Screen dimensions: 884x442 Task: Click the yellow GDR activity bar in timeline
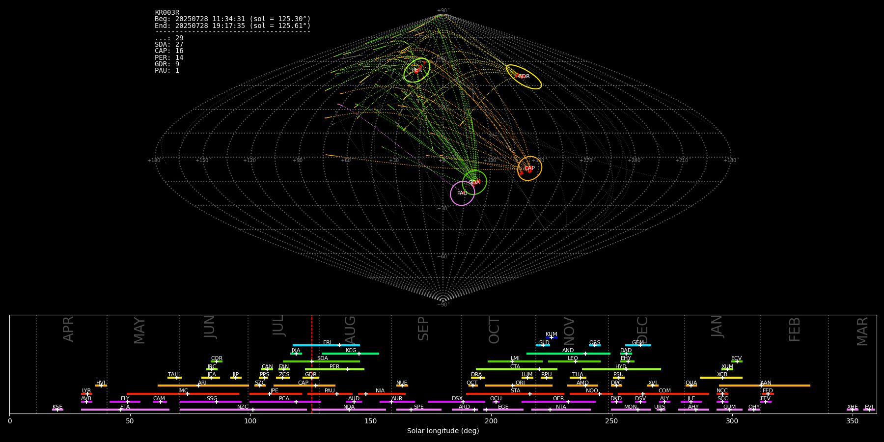tap(311, 378)
